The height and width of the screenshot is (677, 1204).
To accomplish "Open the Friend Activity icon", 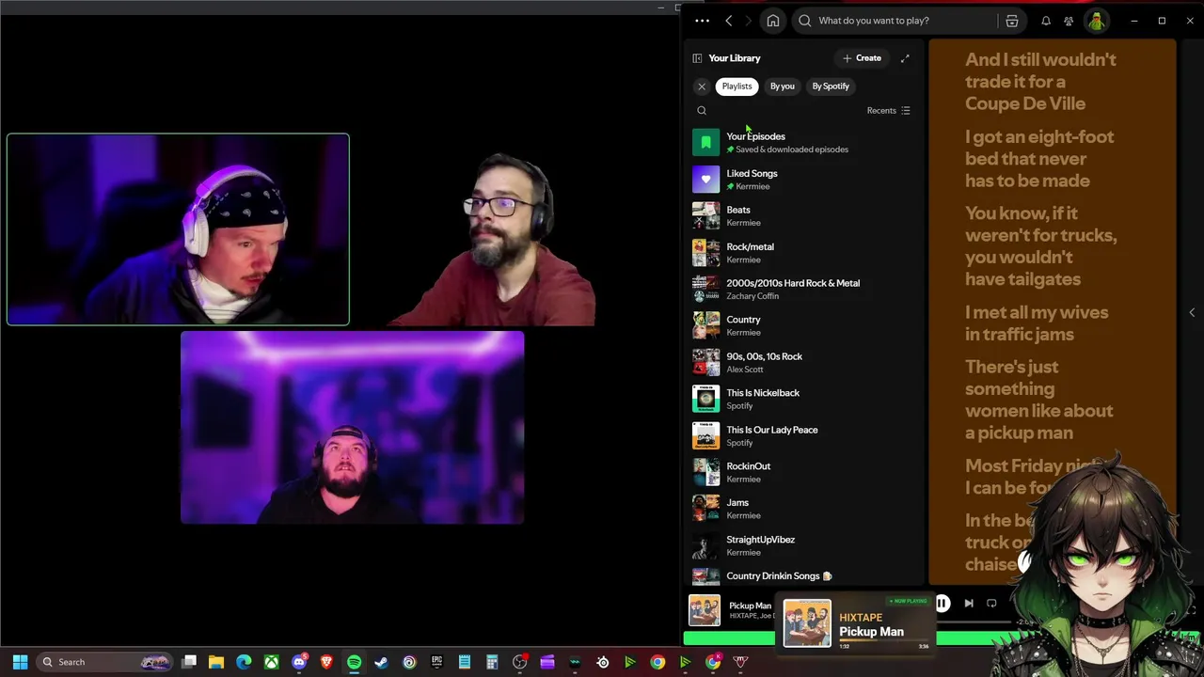I will pos(1069,21).
